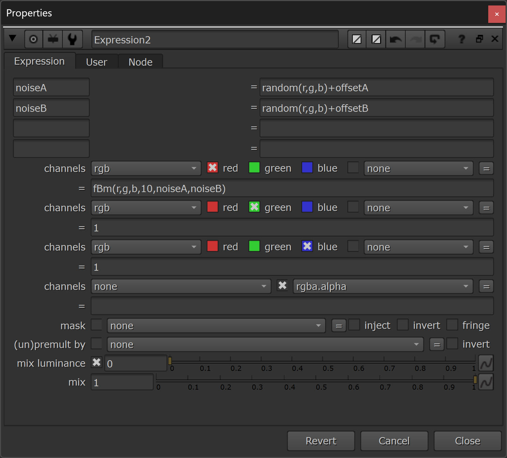Open help with the question mark icon

click(462, 39)
